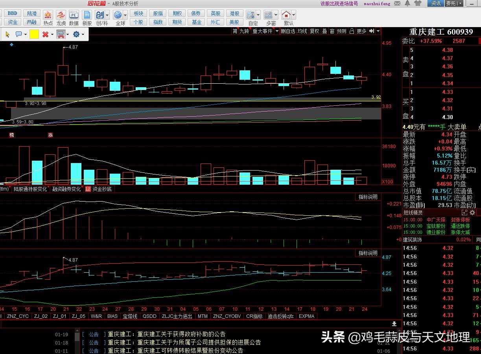Switch to the BIAS indicator tab
Screen dimensions: 481x354
click(x=112, y=316)
